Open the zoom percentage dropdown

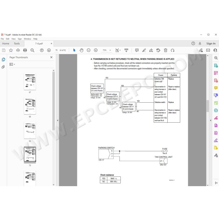point(110,50)
